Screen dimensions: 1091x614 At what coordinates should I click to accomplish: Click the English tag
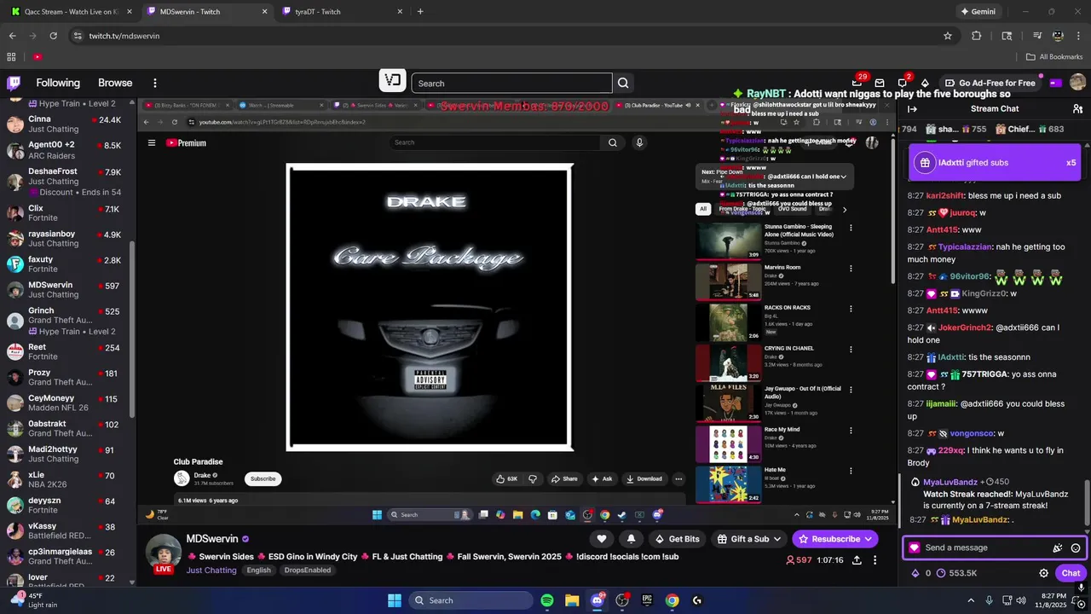[x=258, y=571]
